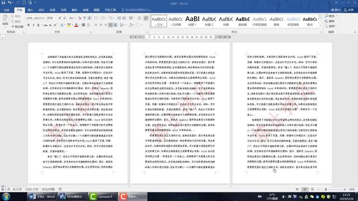Switch to the Insert tab
Viewport: 358px width, 201px height.
(x=30, y=10)
